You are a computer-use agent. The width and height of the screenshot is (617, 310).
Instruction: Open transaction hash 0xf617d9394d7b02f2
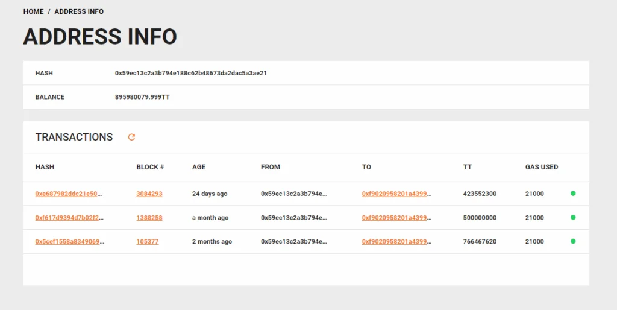point(69,218)
